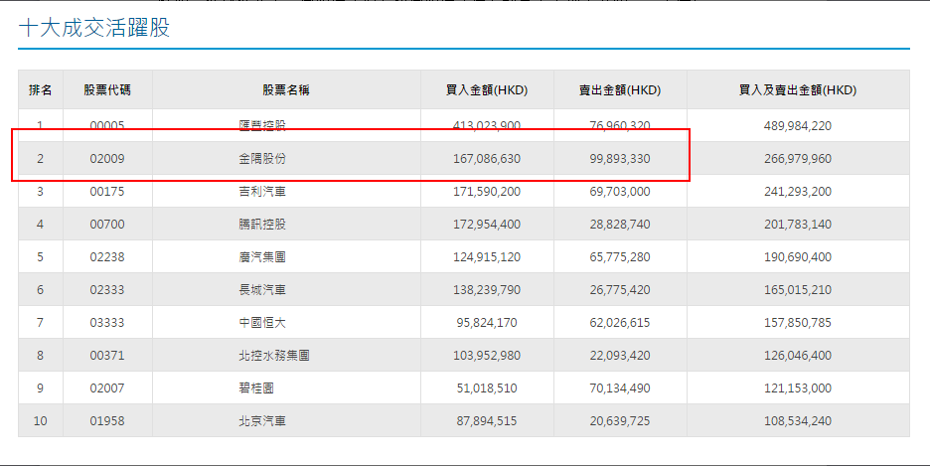Viewport: 930px width, 466px height.
Task: Click the 股票名稱 column header
Action: [286, 90]
